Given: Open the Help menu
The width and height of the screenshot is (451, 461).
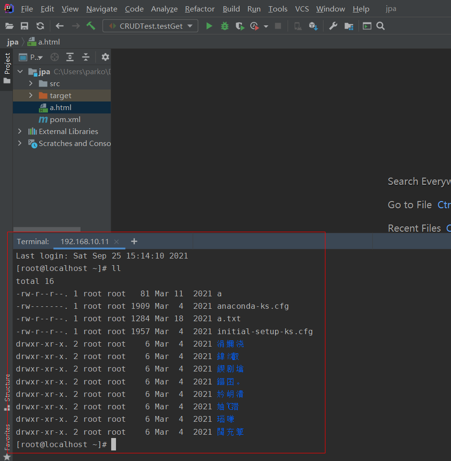Looking at the screenshot, I should click(x=361, y=9).
